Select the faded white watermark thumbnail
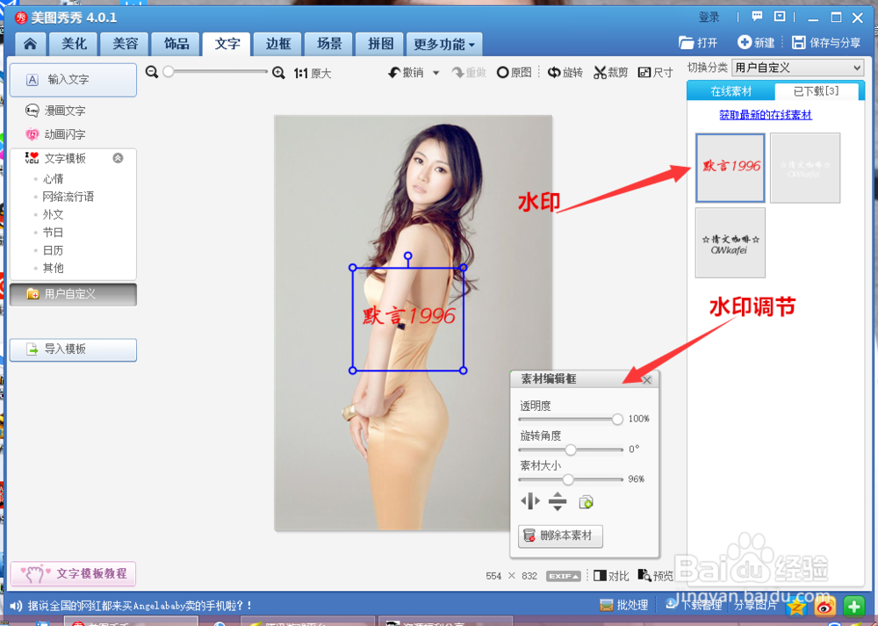Screen dimensions: 878x626 804,168
